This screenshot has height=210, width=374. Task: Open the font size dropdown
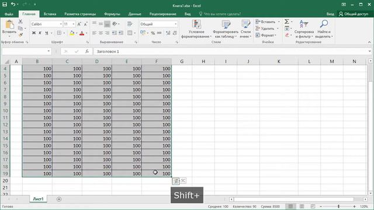coord(74,24)
